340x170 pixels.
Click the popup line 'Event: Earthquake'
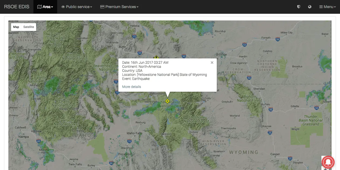point(136,79)
